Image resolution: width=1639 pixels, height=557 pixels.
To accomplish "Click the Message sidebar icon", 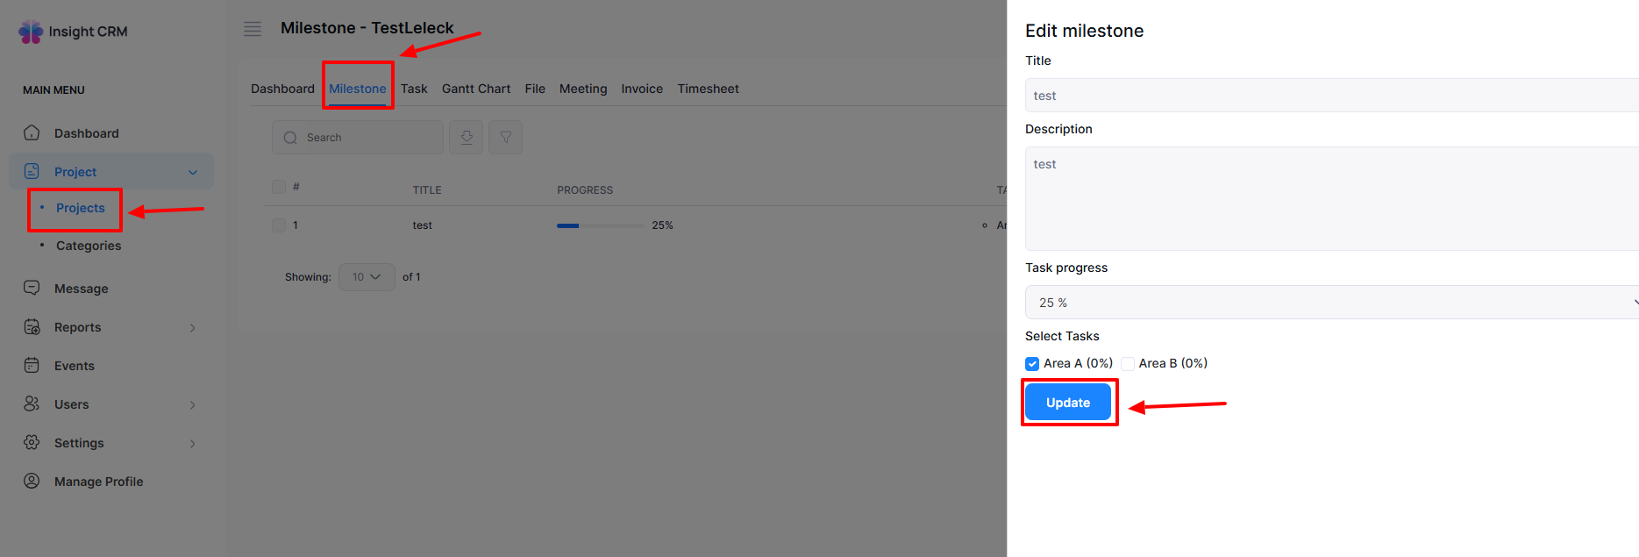I will coord(32,289).
